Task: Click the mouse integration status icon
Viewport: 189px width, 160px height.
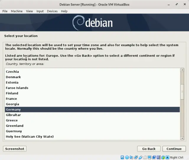Action: 163,157
